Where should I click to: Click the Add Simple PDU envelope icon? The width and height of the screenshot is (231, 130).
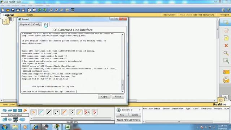[x=226, y=72]
